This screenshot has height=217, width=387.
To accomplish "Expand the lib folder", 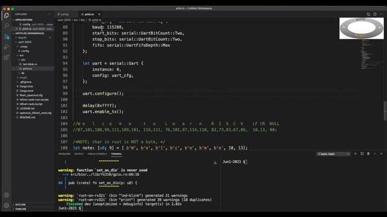I will pyautogui.click(x=23, y=73).
